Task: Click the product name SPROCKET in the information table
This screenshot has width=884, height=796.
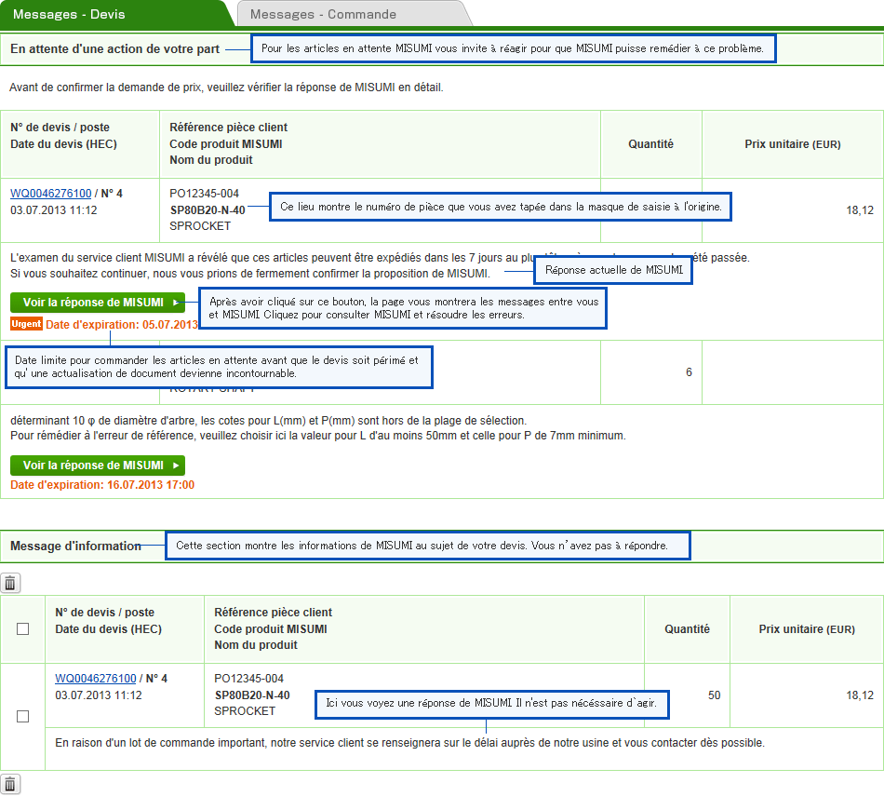Action: tap(245, 711)
